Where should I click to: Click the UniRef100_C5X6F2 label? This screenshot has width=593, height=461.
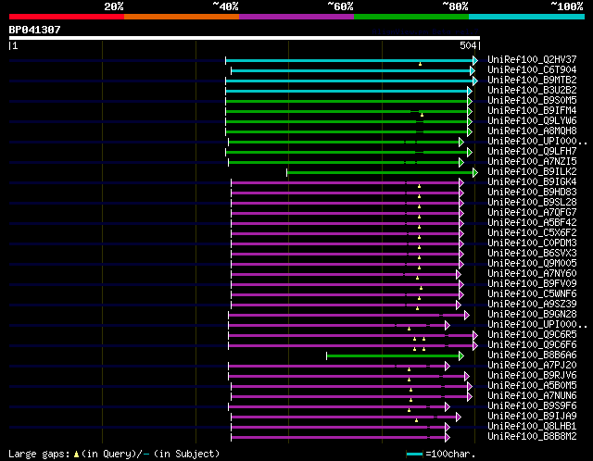pos(532,232)
